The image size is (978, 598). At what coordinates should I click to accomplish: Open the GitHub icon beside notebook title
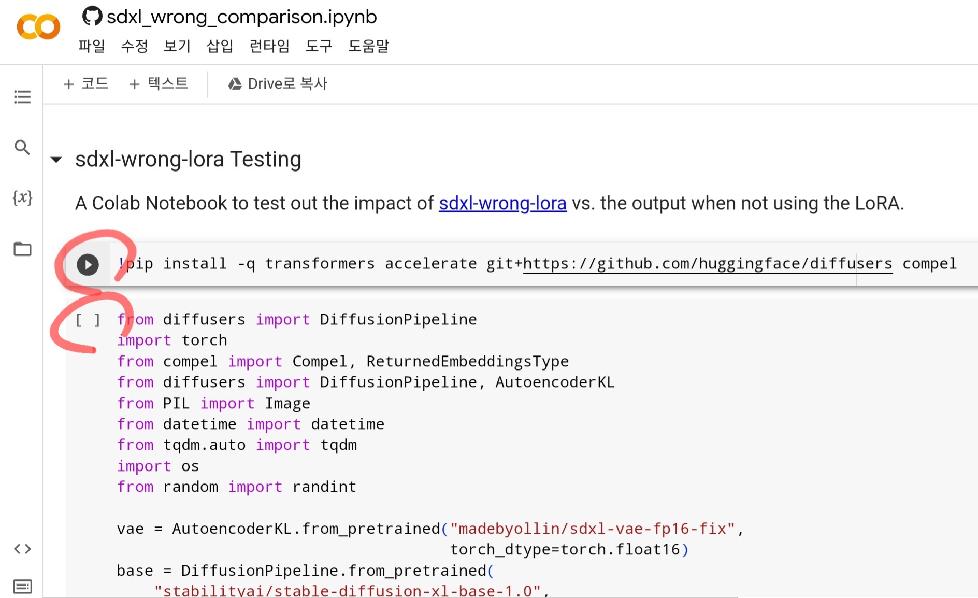tap(92, 16)
